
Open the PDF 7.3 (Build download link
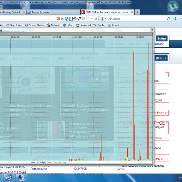(x=13, y=172)
